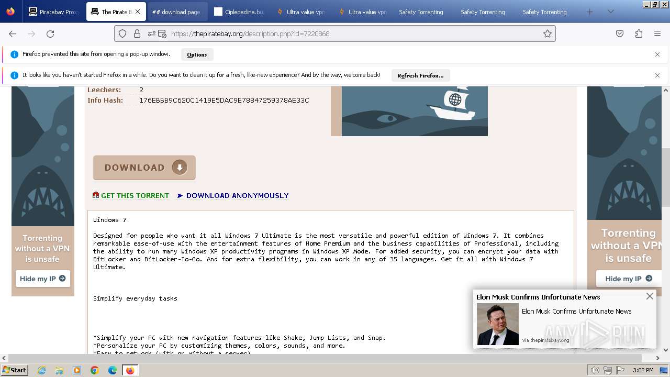The width and height of the screenshot is (670, 377).
Task: Open Windows Media Player from taskbar
Action: [x=77, y=370]
